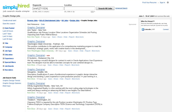Open Ann Taylor Graphic Designer job title
This screenshot has width=172, height=112.
pyautogui.click(x=36, y=27)
